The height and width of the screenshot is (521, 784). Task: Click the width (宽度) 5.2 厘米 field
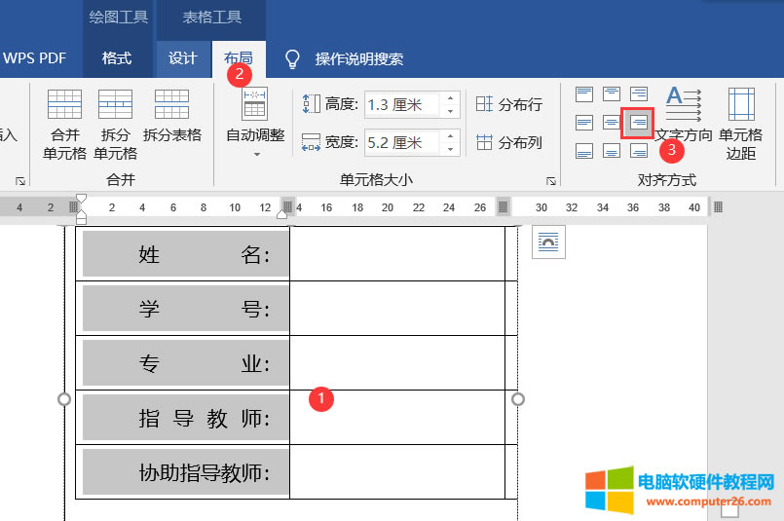point(401,142)
